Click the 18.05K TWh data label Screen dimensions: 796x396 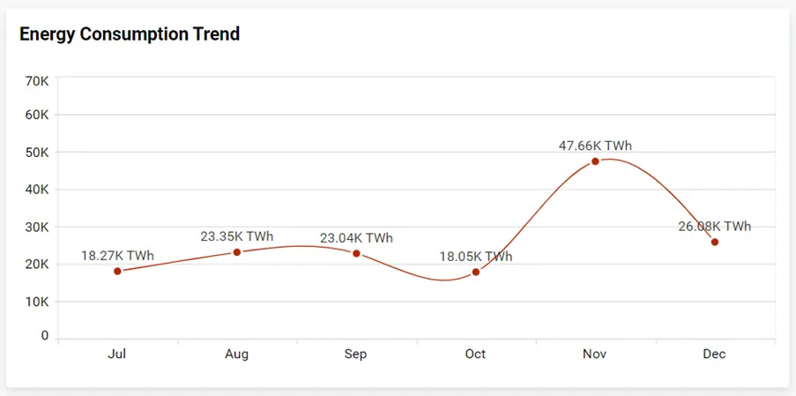pyautogui.click(x=476, y=257)
